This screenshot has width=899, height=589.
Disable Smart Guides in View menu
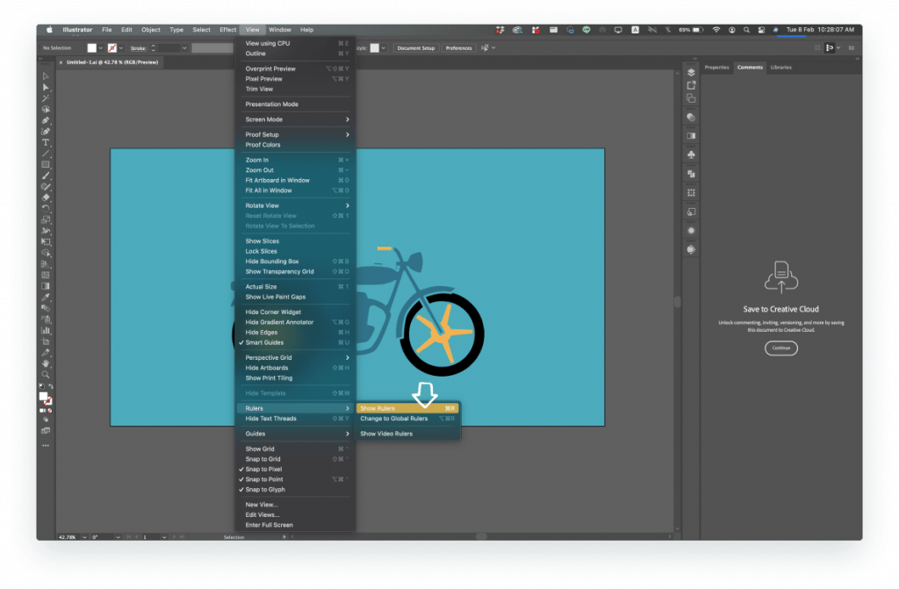281,342
